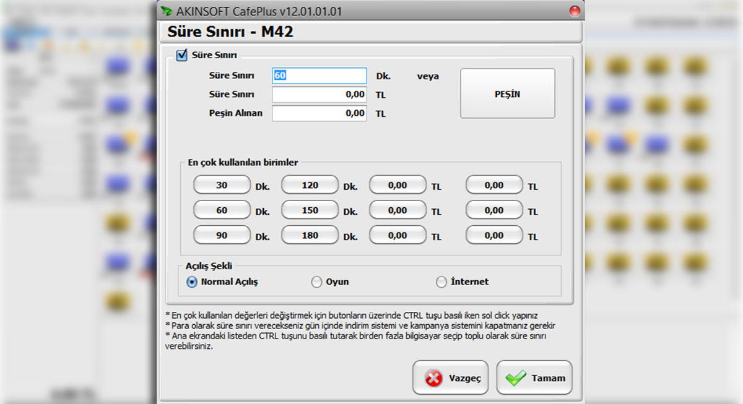The height and width of the screenshot is (404, 743).
Task: Apply the 150 Dk. preset
Action: [310, 210]
